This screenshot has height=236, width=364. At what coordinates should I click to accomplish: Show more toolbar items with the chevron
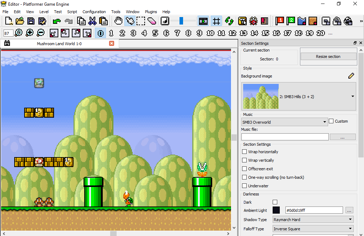[x=361, y=21]
